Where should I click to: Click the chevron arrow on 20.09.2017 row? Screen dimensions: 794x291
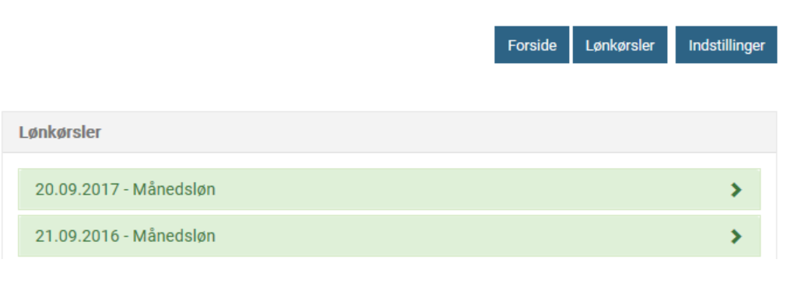point(736,190)
